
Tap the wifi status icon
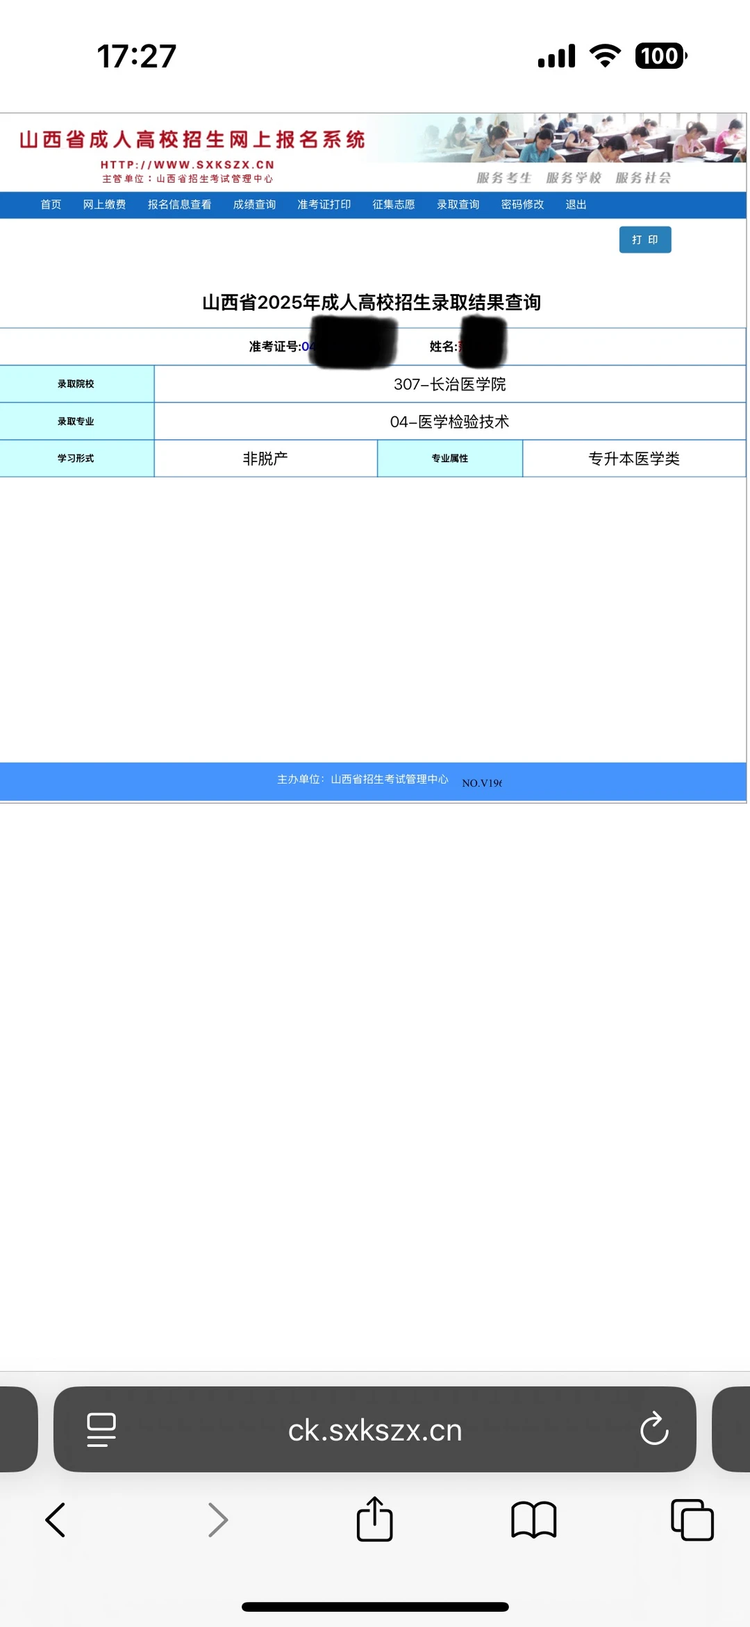pyautogui.click(x=605, y=56)
